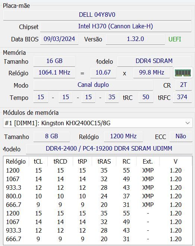Viewport: 195px width, 246px height.
Task: Click the tRFC value 374
Action: point(182,97)
